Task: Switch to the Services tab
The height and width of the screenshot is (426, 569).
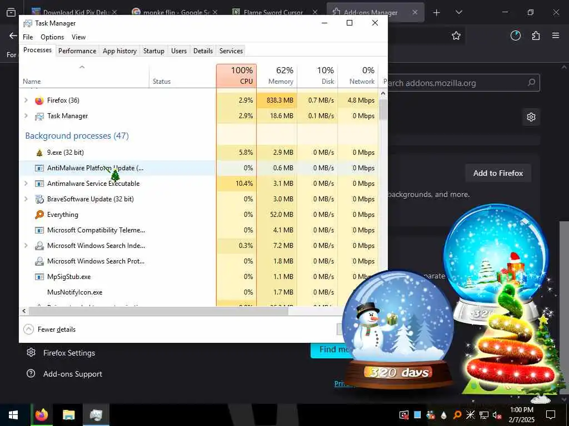Action: (x=231, y=50)
